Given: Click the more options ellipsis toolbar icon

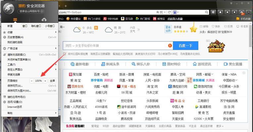Looking at the screenshot, I should tap(249, 12).
